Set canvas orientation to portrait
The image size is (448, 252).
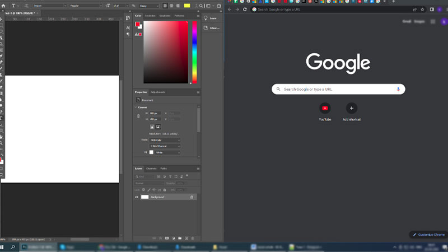152,127
